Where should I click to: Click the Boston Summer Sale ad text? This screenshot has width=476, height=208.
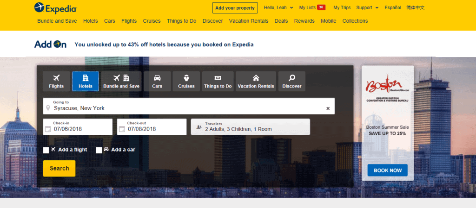pyautogui.click(x=387, y=130)
